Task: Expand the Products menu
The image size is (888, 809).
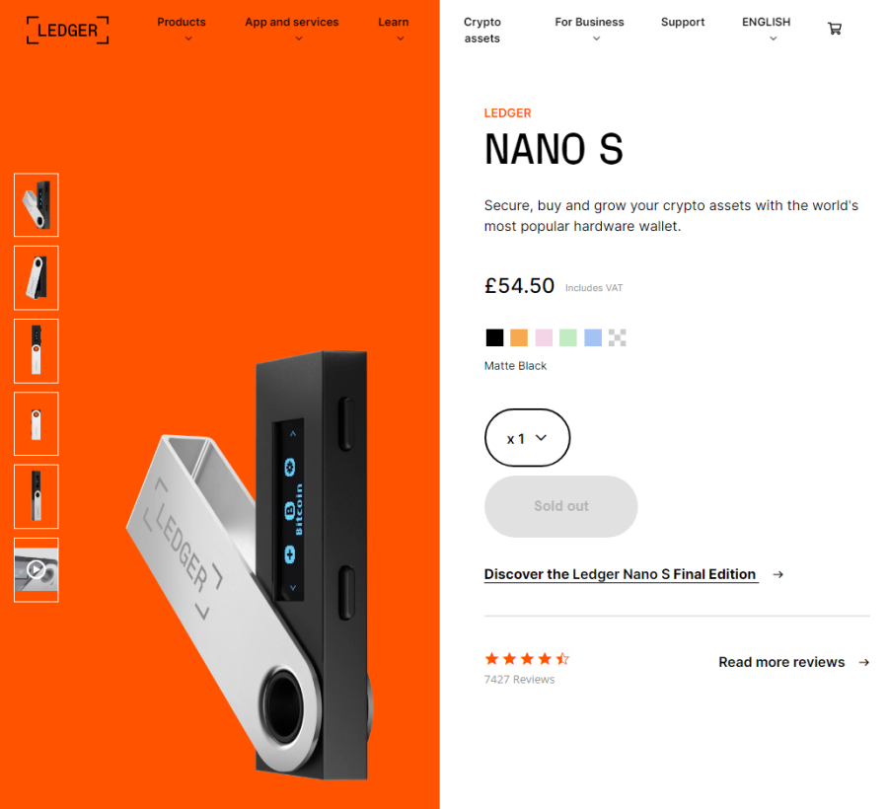Action: pos(182,29)
